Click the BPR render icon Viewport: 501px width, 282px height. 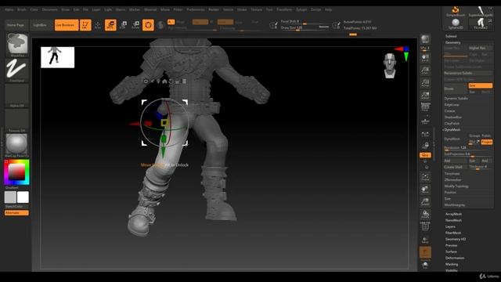[x=425, y=40]
